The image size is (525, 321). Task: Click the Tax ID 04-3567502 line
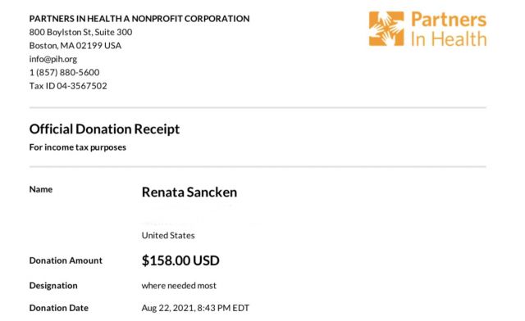68,86
